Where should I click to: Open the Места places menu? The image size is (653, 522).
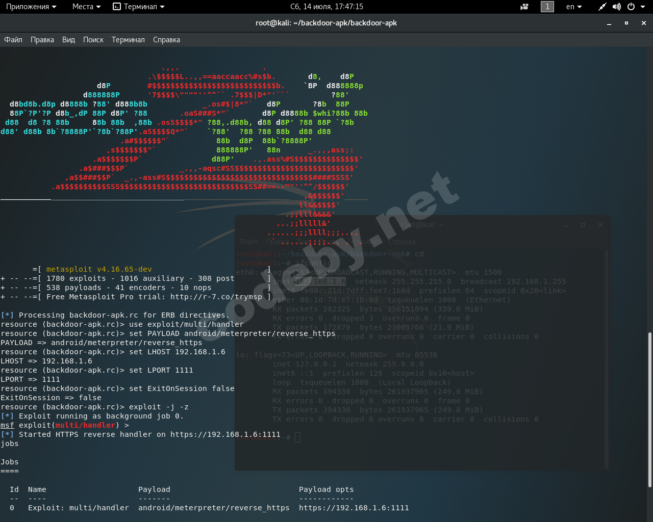point(86,7)
